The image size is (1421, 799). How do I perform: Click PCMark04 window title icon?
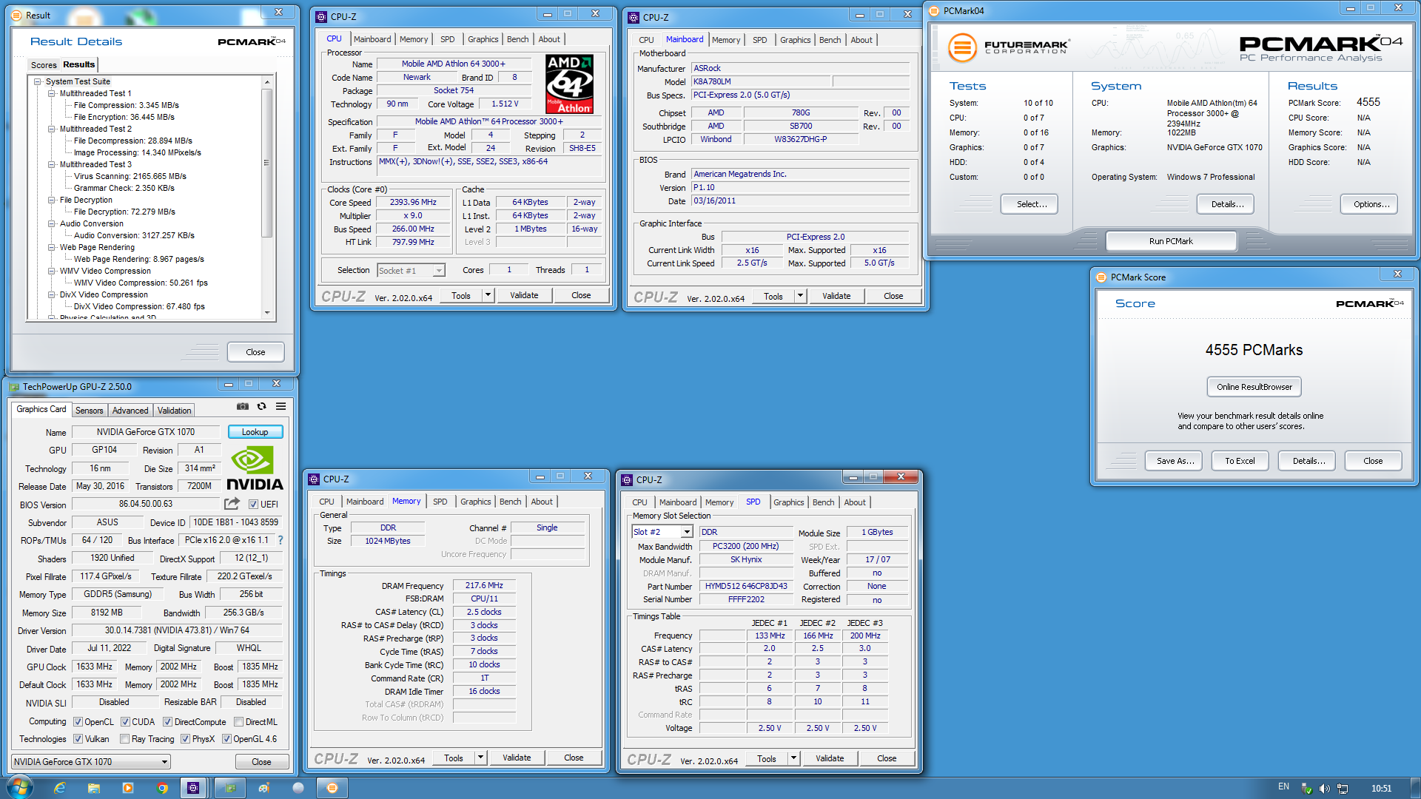tap(934, 10)
